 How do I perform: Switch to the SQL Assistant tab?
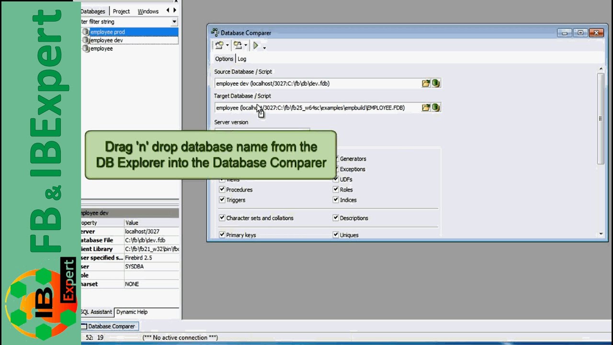coord(97,312)
